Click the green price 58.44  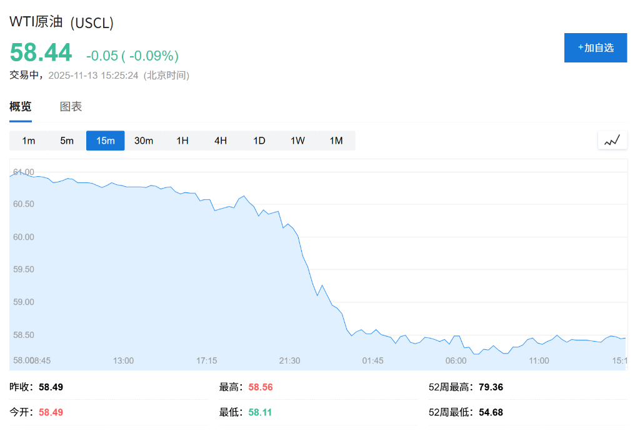[x=40, y=52]
